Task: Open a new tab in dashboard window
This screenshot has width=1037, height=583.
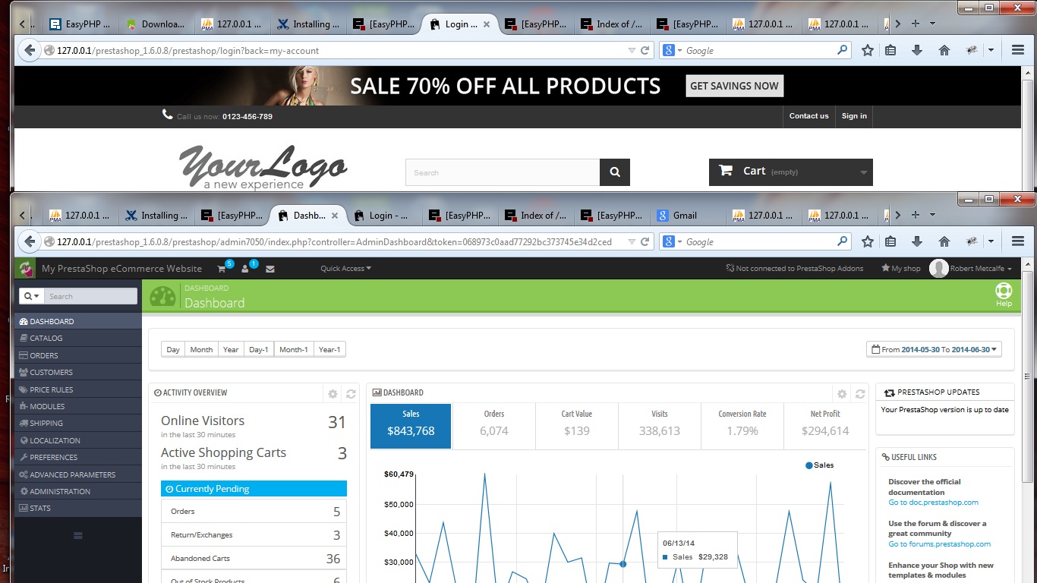Action: [x=915, y=215]
